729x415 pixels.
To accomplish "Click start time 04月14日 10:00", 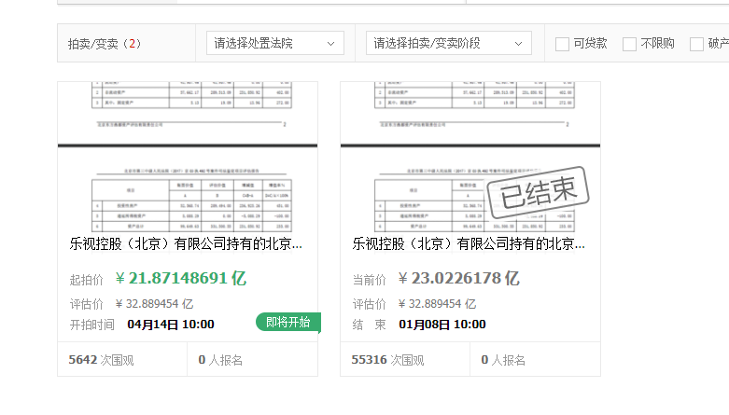I will [x=171, y=325].
